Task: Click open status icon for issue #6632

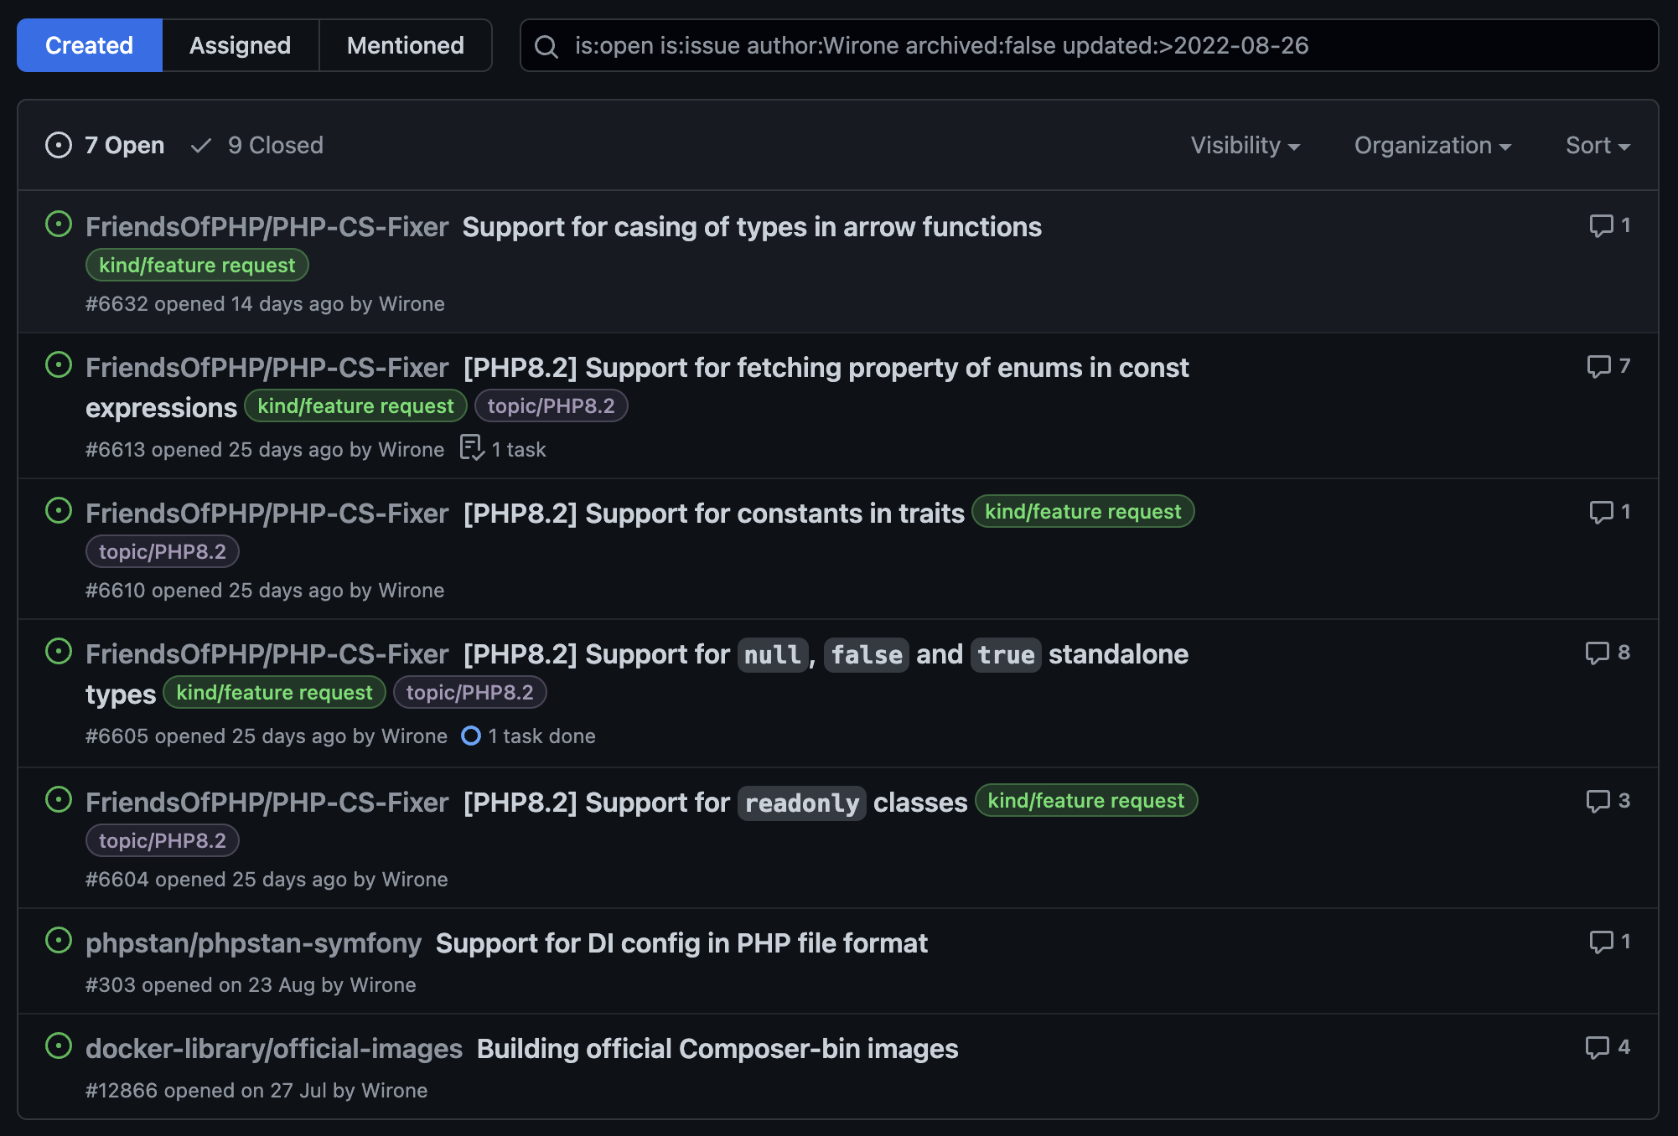Action: coord(59,225)
